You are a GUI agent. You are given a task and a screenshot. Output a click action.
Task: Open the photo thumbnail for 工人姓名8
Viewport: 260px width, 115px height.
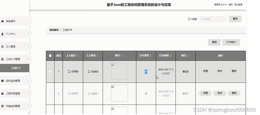(x=119, y=71)
